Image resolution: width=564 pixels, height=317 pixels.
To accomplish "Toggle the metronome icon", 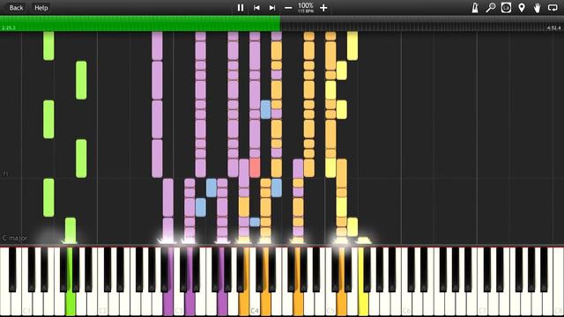I will tap(475, 8).
